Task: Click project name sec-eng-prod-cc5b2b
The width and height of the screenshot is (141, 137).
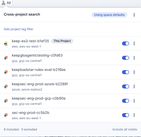Action: 31,113
